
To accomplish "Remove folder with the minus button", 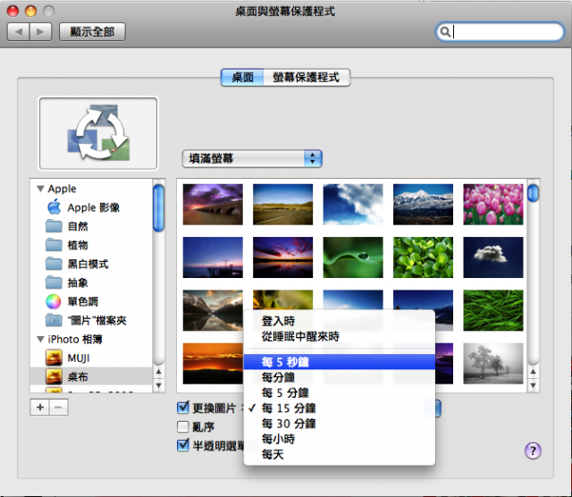I will (58, 408).
